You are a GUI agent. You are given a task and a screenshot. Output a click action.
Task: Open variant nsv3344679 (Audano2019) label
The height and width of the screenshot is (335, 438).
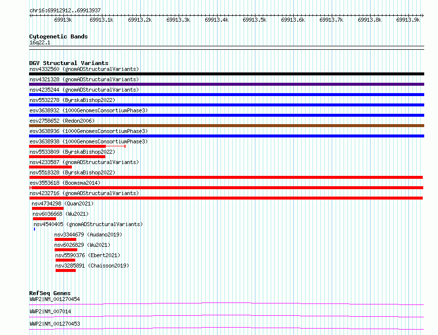pos(88,234)
